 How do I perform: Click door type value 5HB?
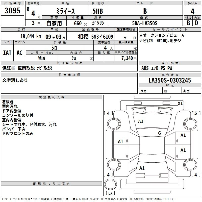(x=98, y=11)
